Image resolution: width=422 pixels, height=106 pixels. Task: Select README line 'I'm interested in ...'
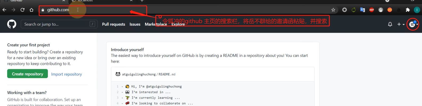pos(151,92)
